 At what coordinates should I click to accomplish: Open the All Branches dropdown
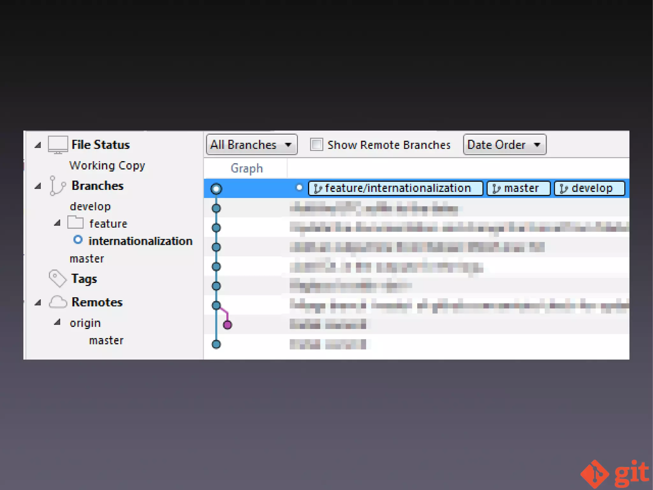coord(252,145)
